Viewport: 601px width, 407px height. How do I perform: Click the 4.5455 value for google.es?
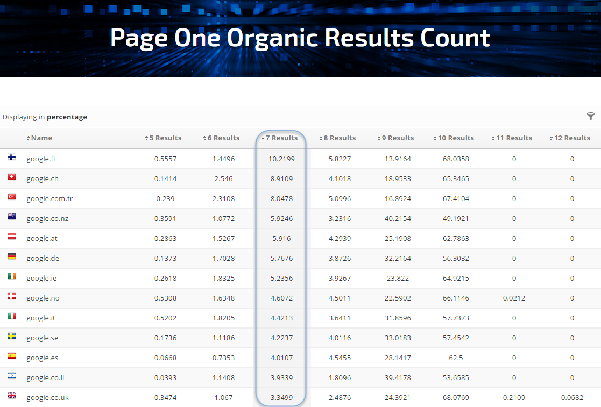point(340,358)
